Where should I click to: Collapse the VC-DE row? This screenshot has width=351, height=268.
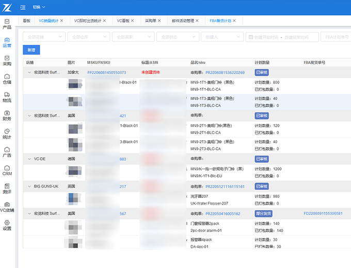(29, 159)
